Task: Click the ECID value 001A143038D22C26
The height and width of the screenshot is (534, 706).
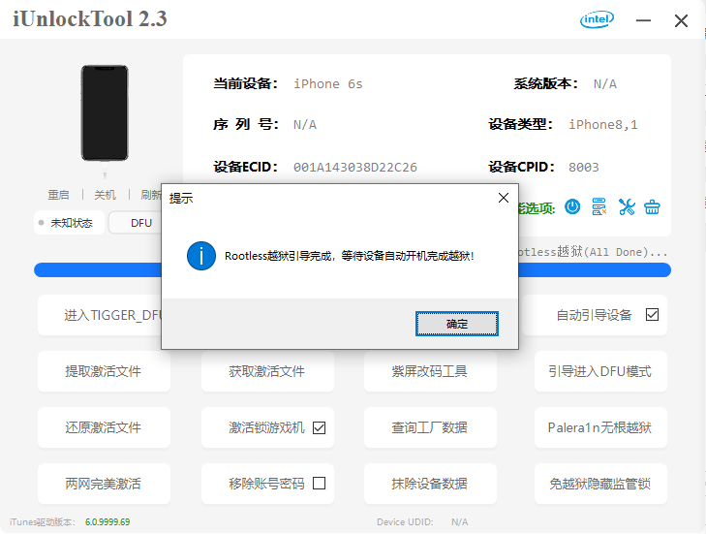Action: (355, 168)
